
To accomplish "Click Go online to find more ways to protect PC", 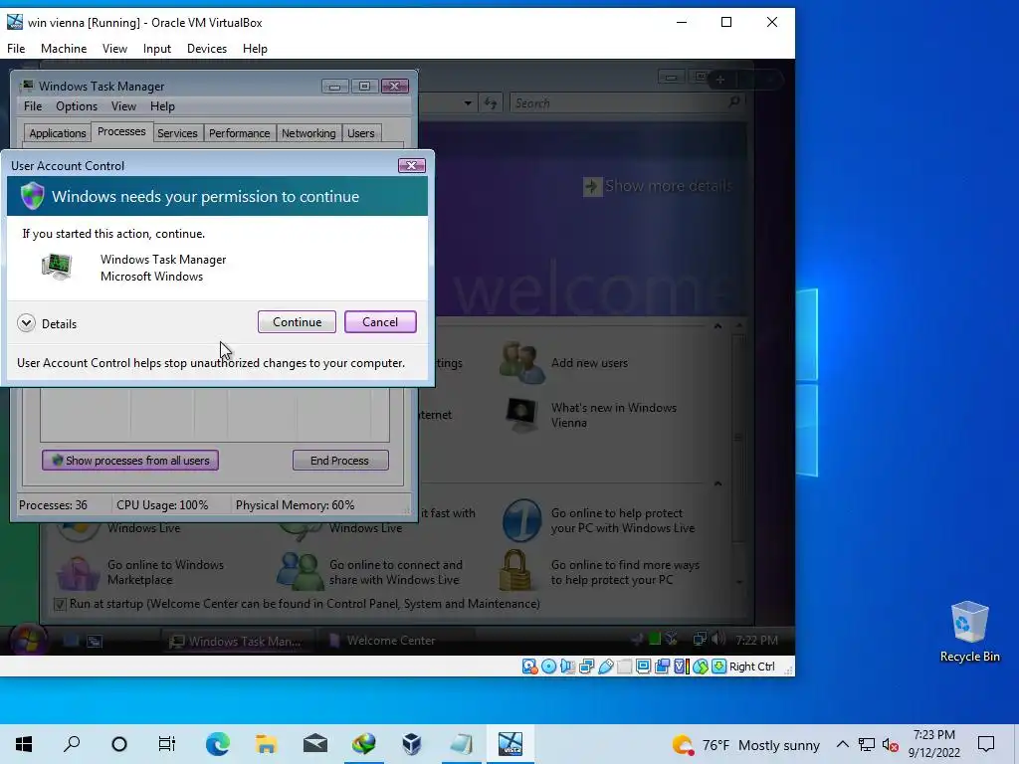I will click(625, 572).
